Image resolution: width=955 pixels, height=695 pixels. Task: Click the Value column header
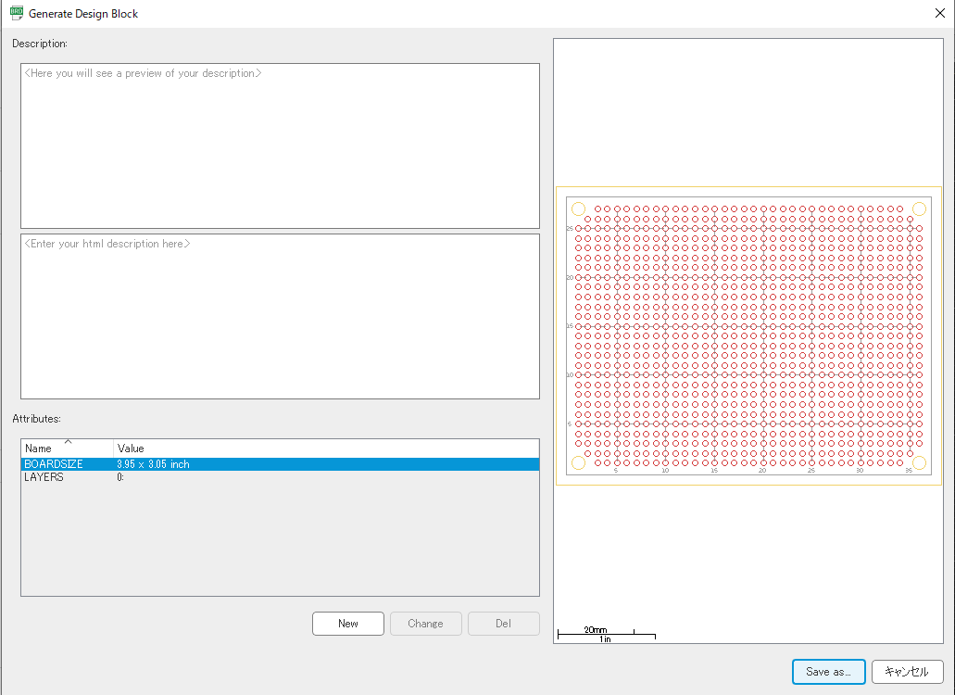tap(326, 449)
